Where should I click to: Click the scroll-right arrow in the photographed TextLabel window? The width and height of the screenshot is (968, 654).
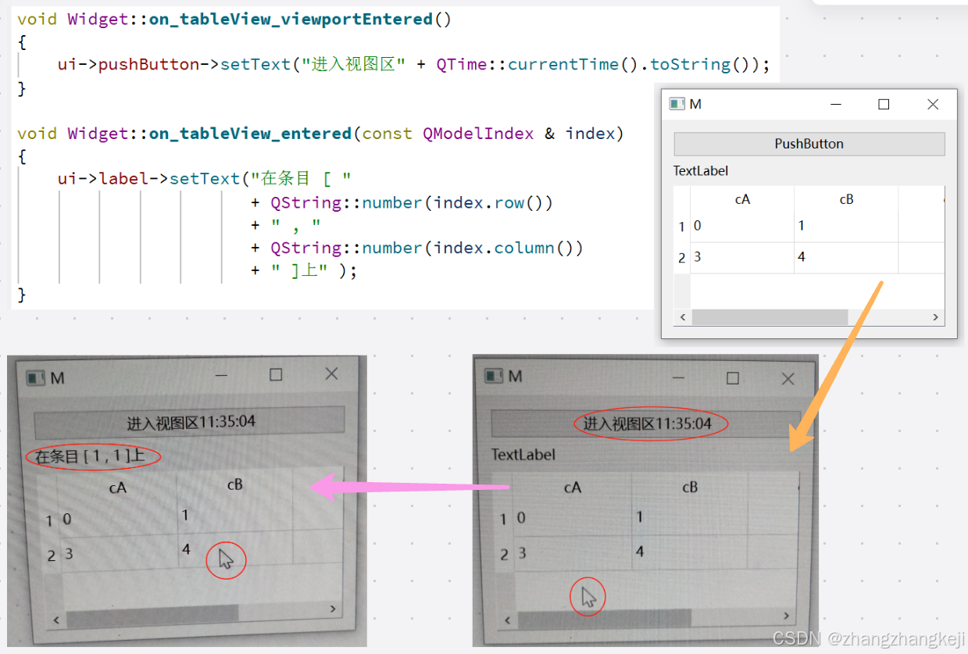click(x=788, y=616)
